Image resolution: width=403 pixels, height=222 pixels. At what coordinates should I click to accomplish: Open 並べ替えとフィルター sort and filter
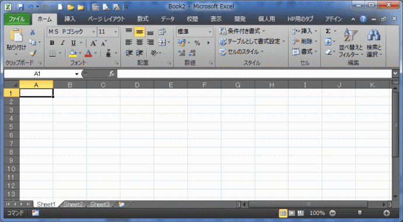click(350, 43)
